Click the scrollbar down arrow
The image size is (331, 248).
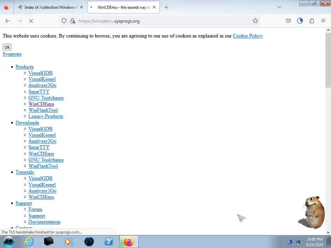(x=328, y=232)
